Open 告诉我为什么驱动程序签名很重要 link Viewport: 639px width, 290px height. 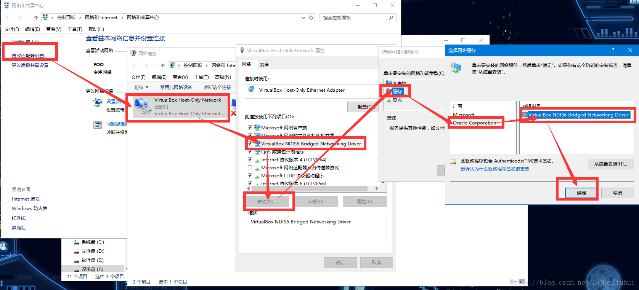click(495, 169)
